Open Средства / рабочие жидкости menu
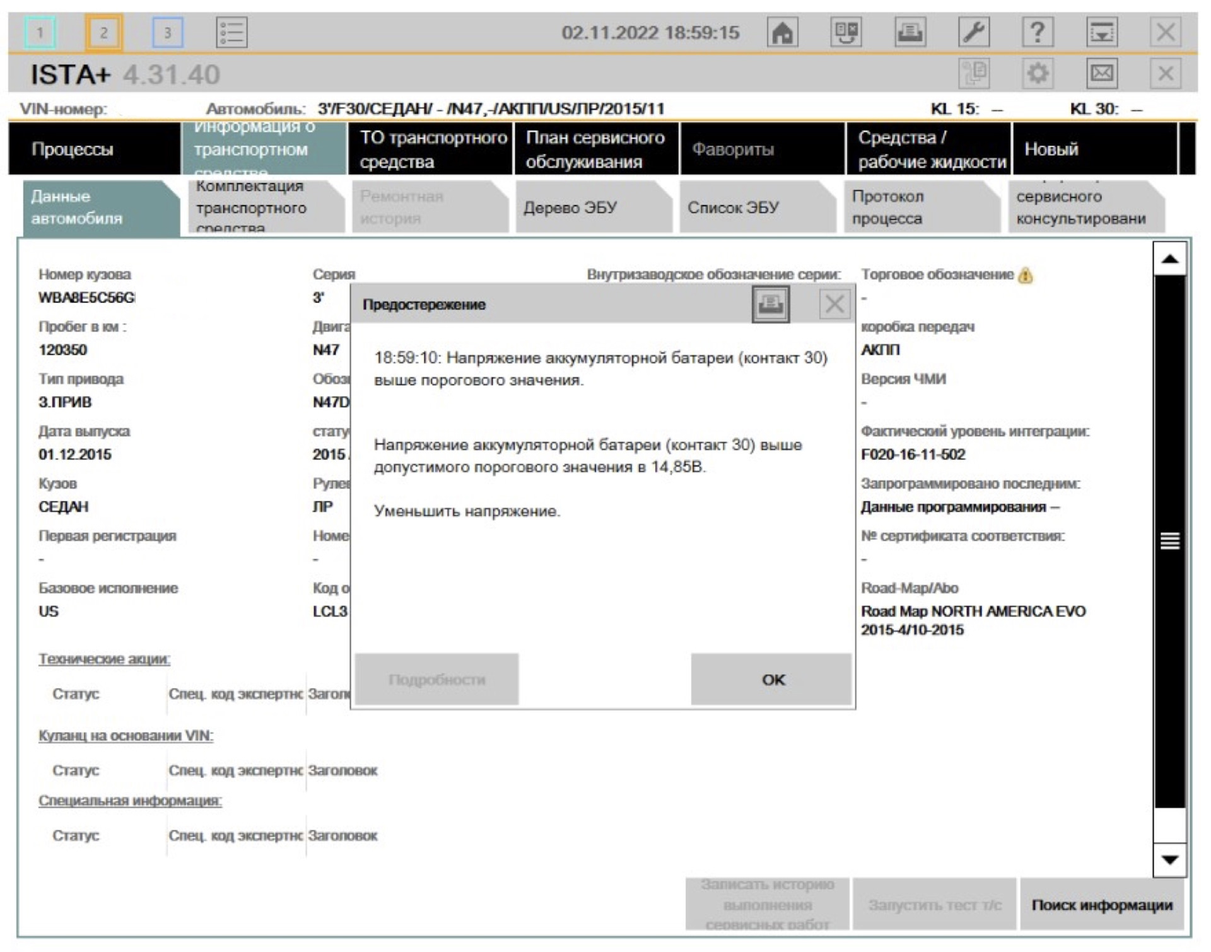 point(928,149)
